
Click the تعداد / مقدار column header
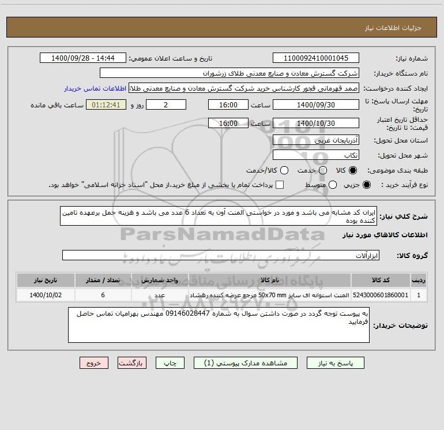coord(103,280)
